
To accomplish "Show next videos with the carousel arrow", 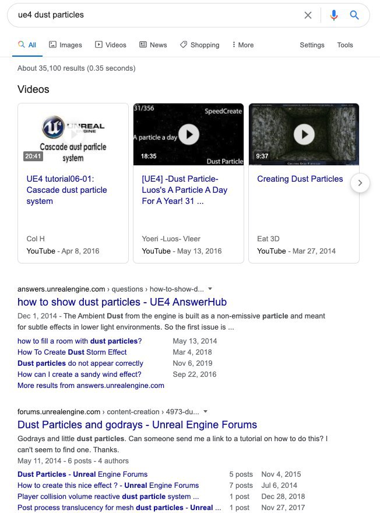I will (x=360, y=183).
